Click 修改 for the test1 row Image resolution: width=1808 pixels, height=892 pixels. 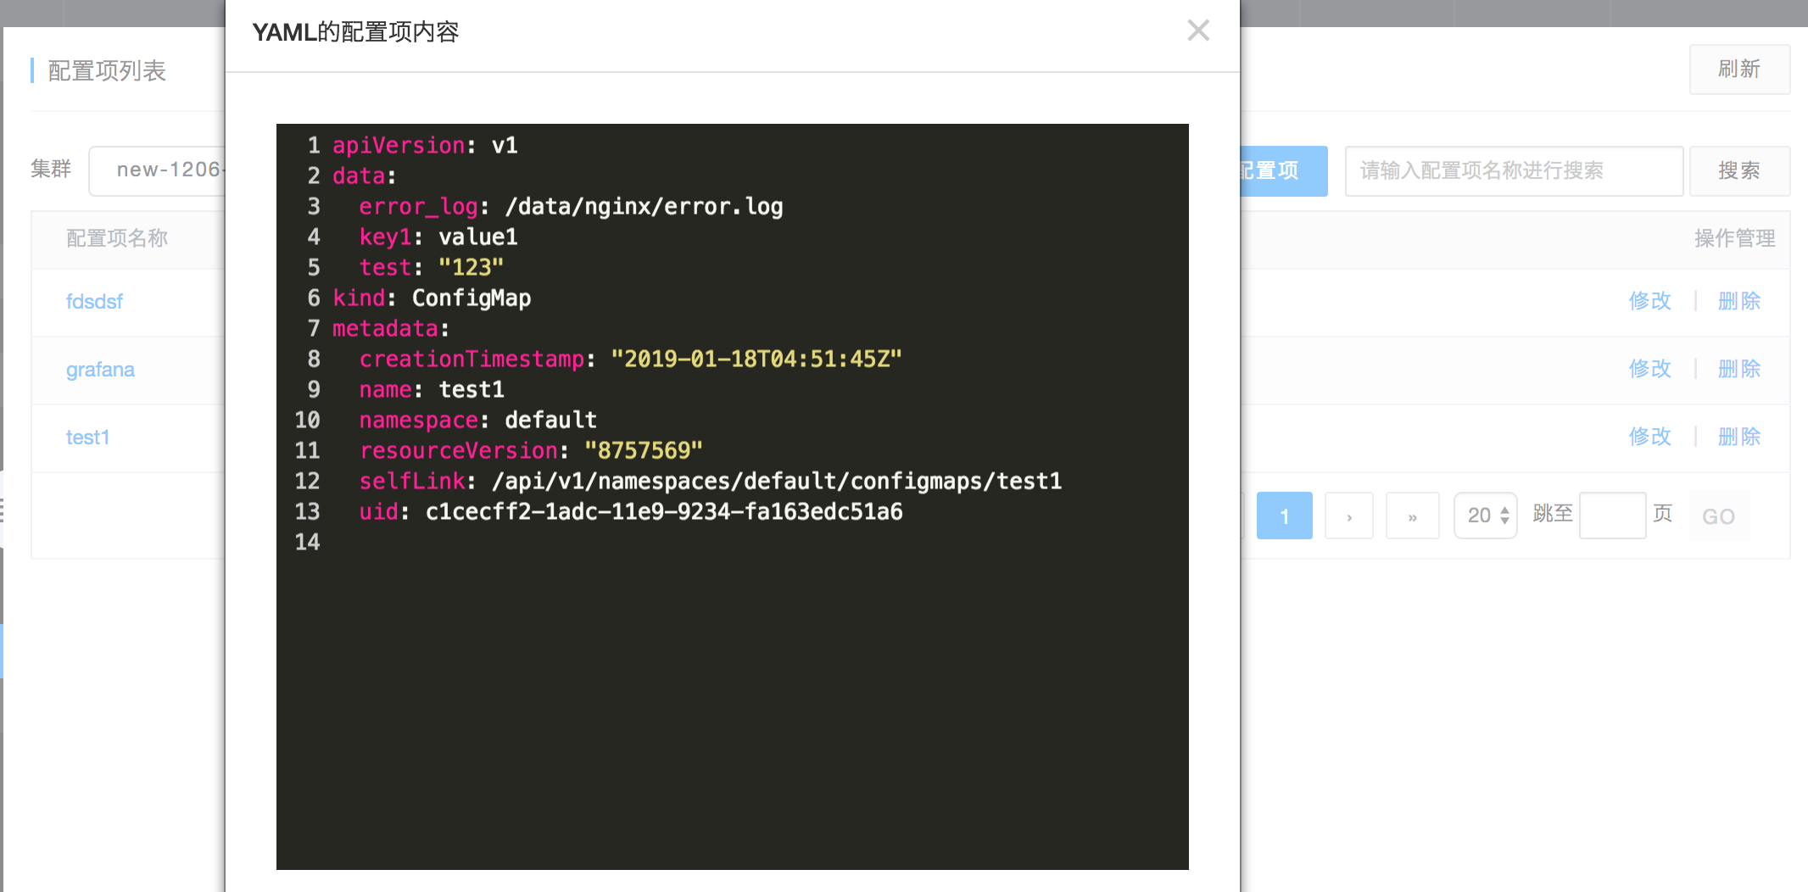[1649, 437]
